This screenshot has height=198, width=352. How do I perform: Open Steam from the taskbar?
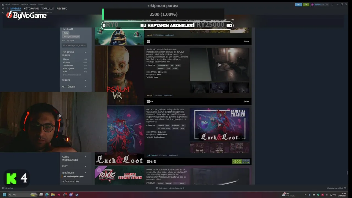(77, 195)
